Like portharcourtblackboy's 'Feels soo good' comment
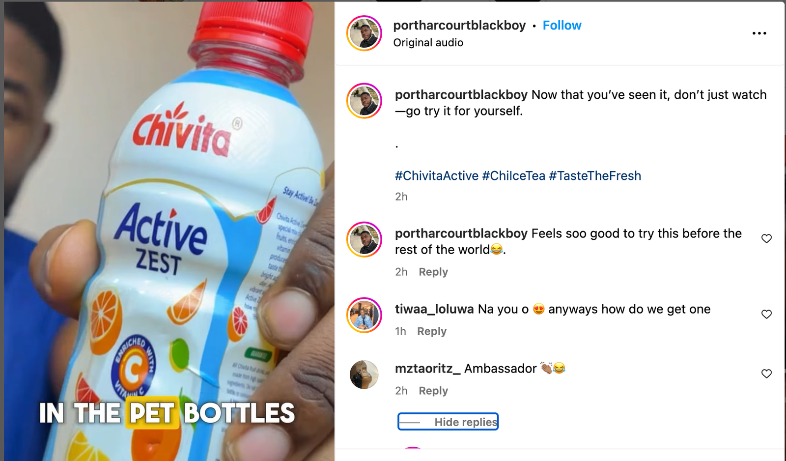Image resolution: width=786 pixels, height=461 pixels. 766,239
